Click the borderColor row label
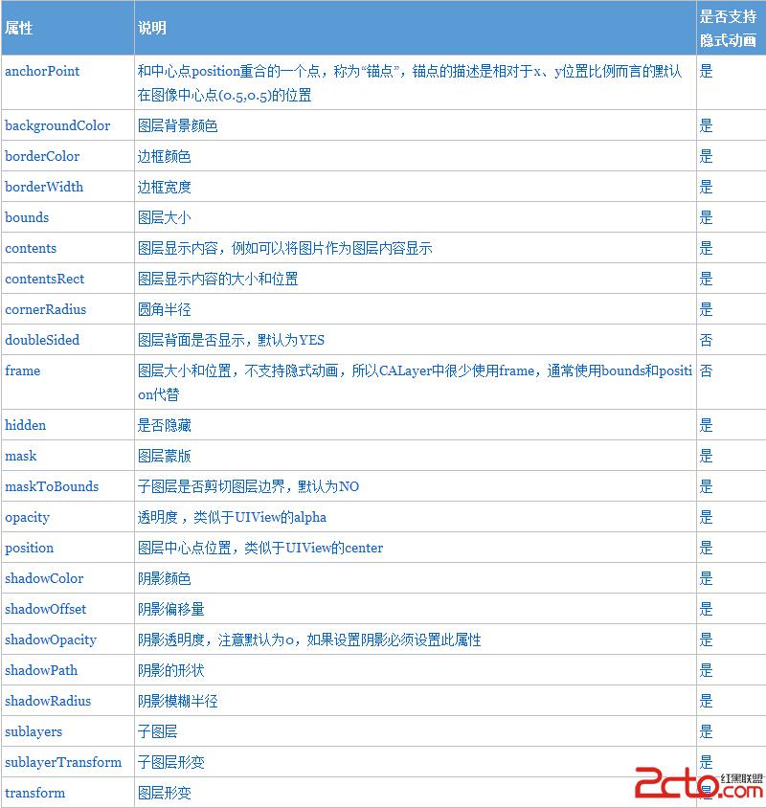The image size is (766, 808). click(x=42, y=156)
